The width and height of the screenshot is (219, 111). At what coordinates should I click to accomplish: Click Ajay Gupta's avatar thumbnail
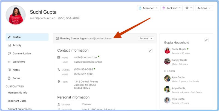coord(167,79)
